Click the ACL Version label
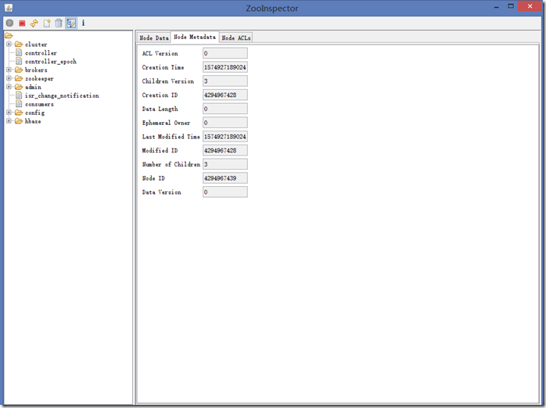The width and height of the screenshot is (546, 408). point(160,53)
